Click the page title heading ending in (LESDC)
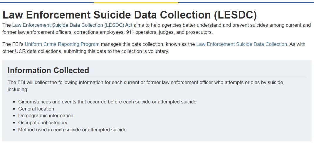Image resolution: width=314 pixels, height=144 pixels. coord(130,15)
